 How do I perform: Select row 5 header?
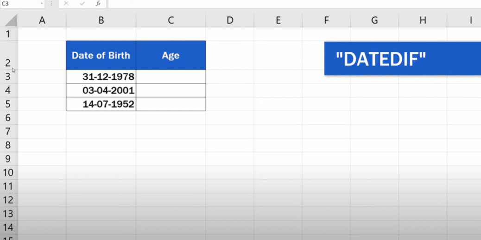(9, 104)
